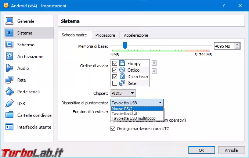Click the Disco fisso icon in boot order
This screenshot has width=249, height=158.
[x=122, y=77]
